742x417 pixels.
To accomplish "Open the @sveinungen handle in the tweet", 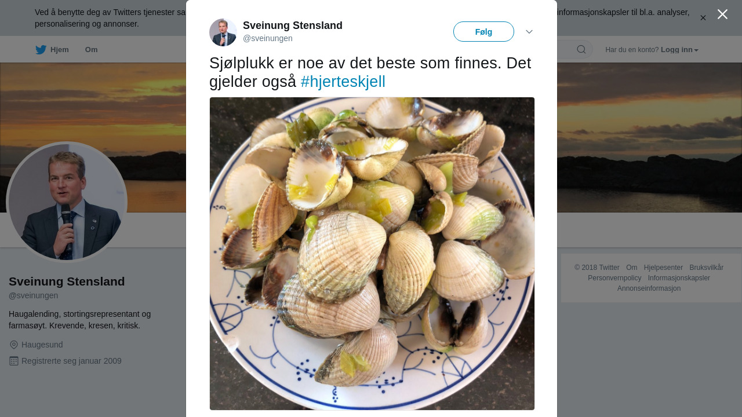I will pos(268,38).
